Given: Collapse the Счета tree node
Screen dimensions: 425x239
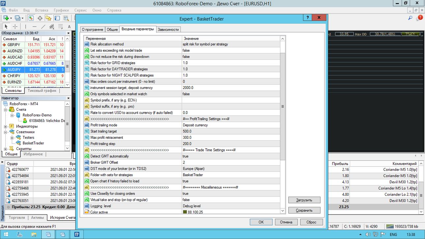Looking at the screenshot, I should 6,109.
